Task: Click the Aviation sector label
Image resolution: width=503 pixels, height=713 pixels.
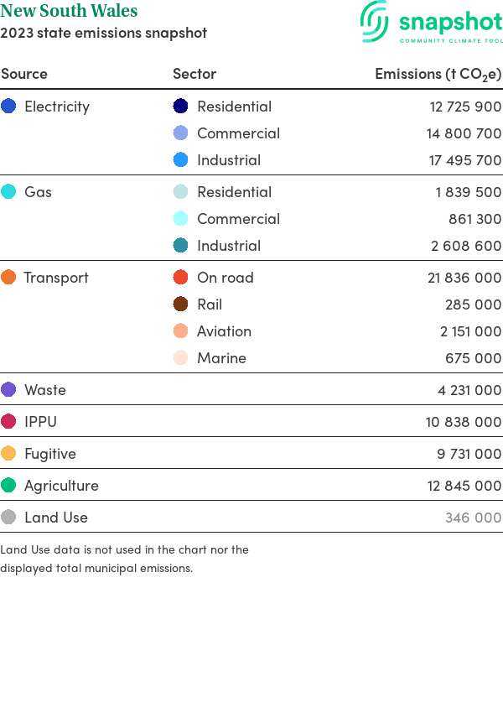Action: (224, 331)
